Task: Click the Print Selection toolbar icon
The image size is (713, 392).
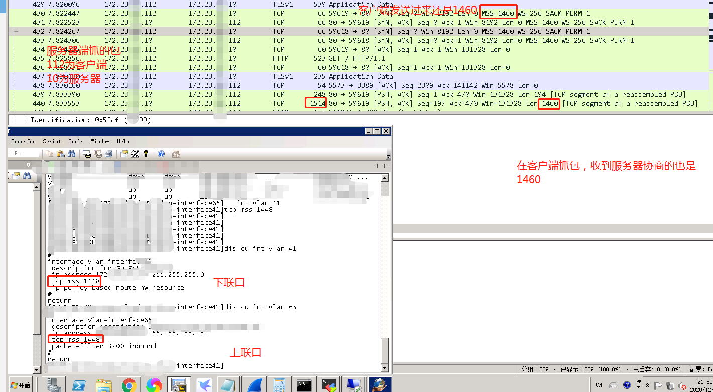Action: point(97,154)
